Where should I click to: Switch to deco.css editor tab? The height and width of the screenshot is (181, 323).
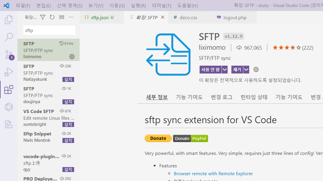190,17
